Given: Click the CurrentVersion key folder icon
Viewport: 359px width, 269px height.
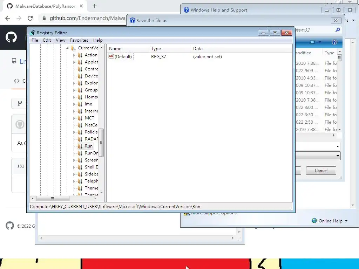Looking at the screenshot, I should pos(74,48).
